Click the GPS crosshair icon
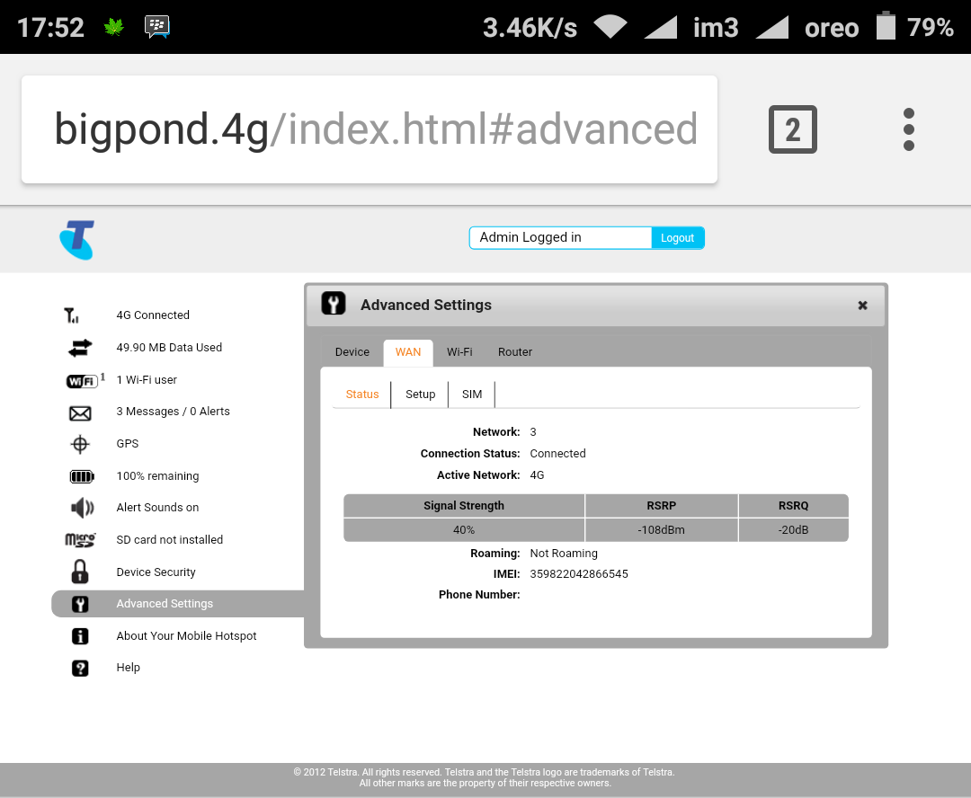The width and height of the screenshot is (971, 798). click(x=80, y=444)
